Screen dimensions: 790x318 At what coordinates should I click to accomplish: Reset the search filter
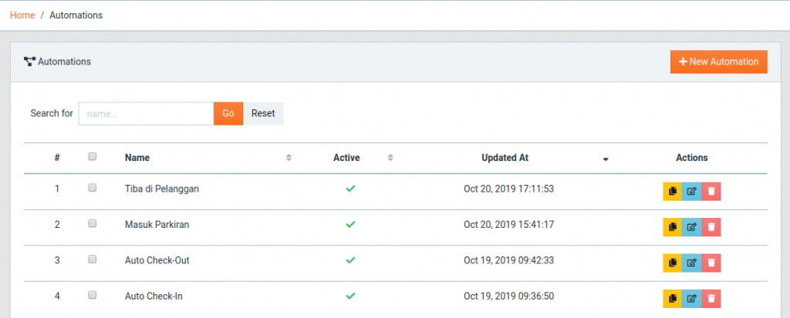coord(263,113)
